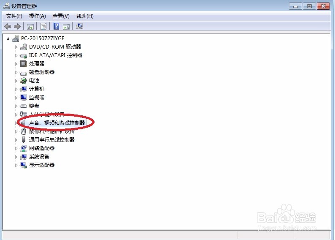
Task: Select the 电池 label
Action: coord(34,81)
